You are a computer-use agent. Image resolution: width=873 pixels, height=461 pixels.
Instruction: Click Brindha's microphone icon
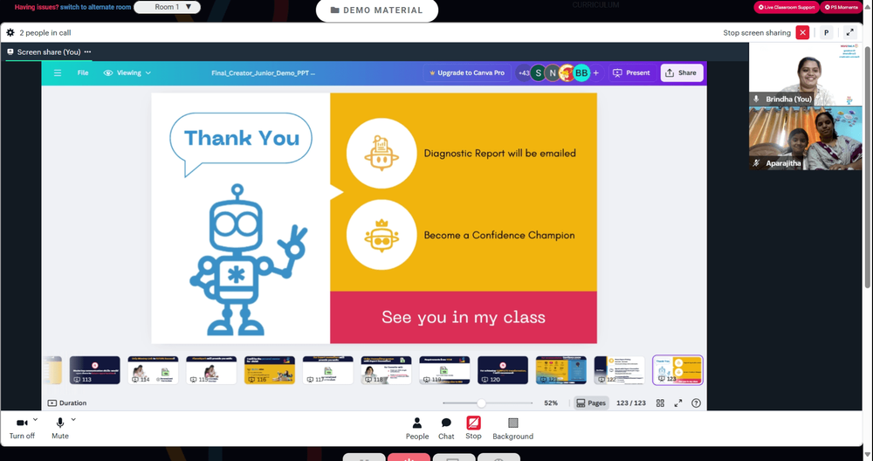(x=756, y=100)
